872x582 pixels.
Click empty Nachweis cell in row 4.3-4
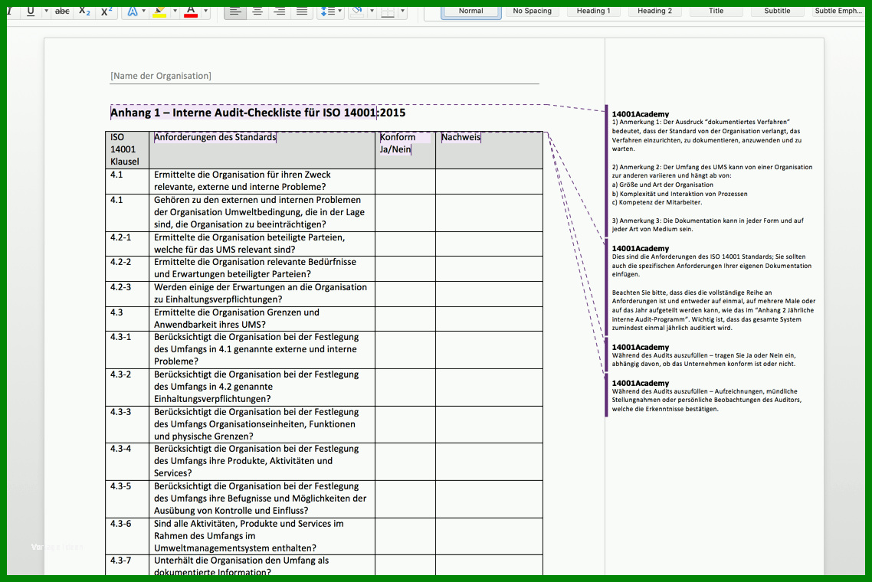pos(490,461)
